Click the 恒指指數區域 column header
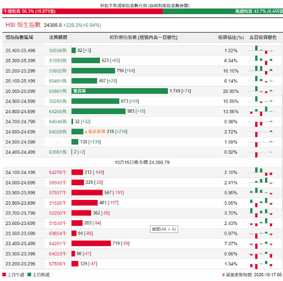This screenshot has width=283, height=281. (x=19, y=37)
